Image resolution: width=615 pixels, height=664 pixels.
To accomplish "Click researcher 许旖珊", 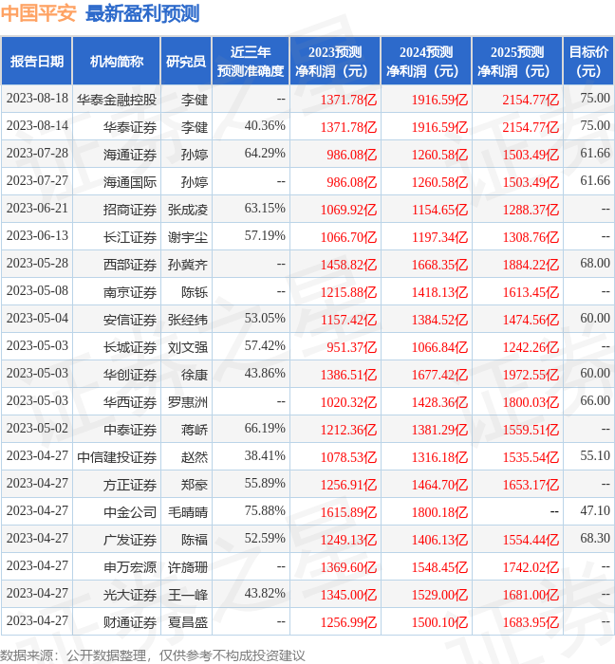I will click(188, 567).
